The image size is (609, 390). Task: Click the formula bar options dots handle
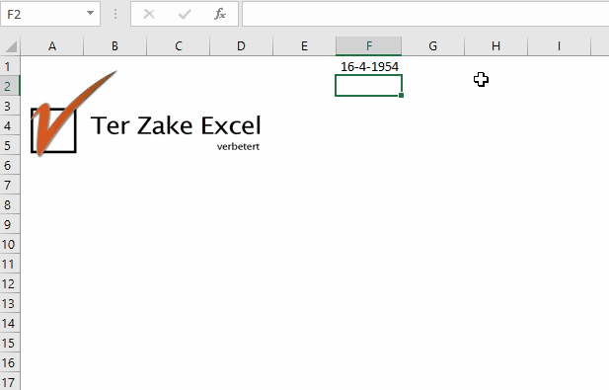pos(115,15)
